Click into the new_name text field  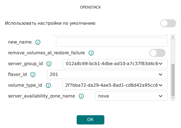tap(112, 42)
